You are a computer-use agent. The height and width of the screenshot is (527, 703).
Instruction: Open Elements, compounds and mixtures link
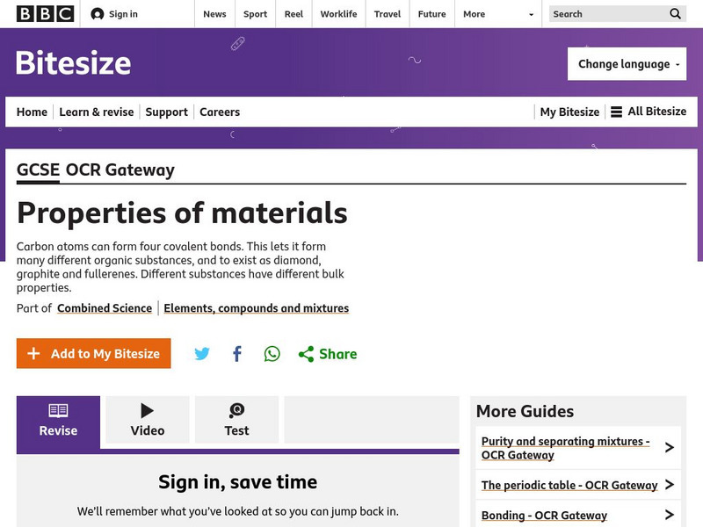click(x=256, y=308)
